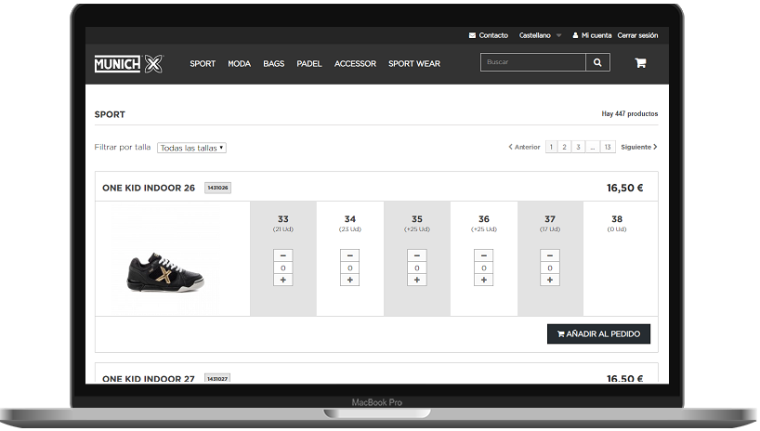Click the quantity field for size 34
This screenshot has height=431, width=760.
coord(350,268)
